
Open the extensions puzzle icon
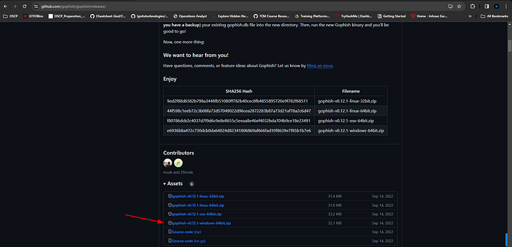pos(472,6)
